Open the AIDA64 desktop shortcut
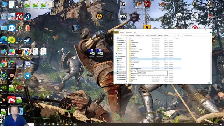 click(x=20, y=16)
